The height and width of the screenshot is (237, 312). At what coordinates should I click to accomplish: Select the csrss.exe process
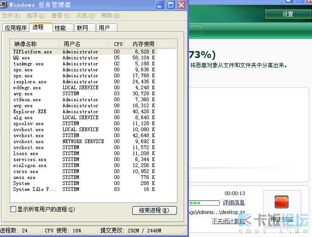84,171
